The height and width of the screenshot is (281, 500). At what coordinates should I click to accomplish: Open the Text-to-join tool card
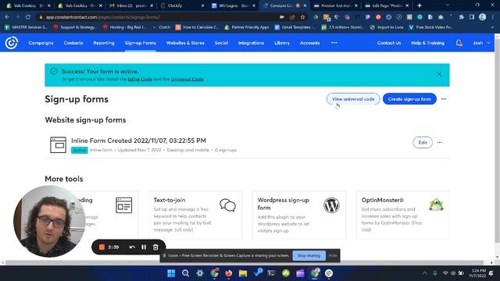point(195,215)
